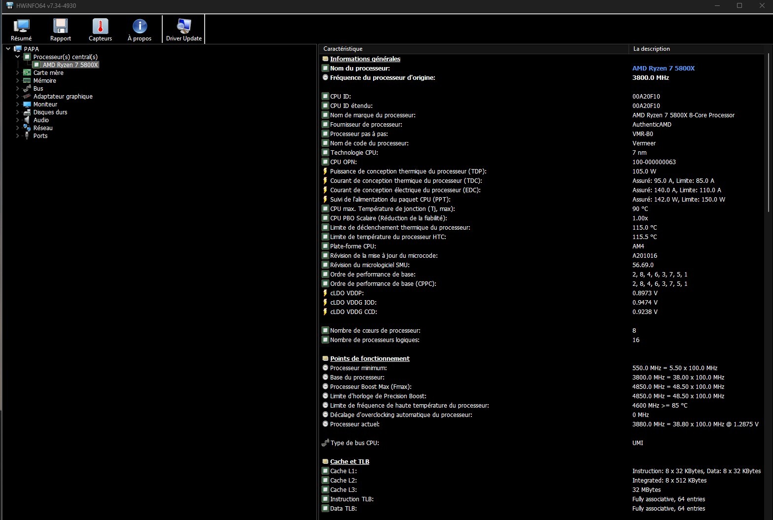Open the Résumé summary view
Screen dimensions: 773x520
[x=21, y=30]
